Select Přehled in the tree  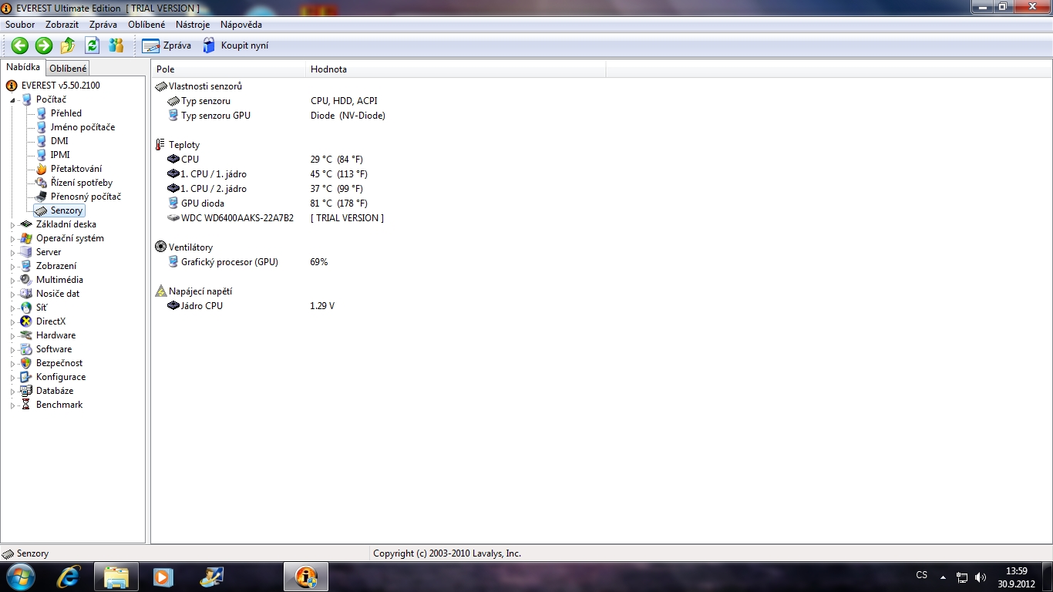(x=66, y=113)
